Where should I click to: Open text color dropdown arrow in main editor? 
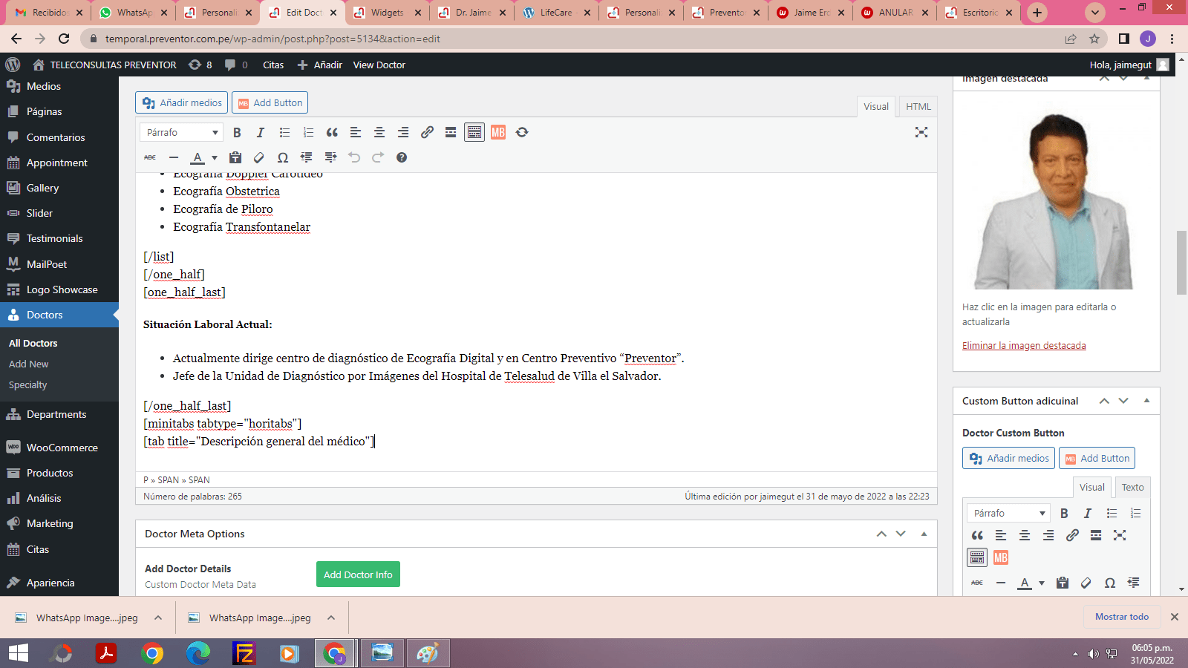tap(215, 157)
